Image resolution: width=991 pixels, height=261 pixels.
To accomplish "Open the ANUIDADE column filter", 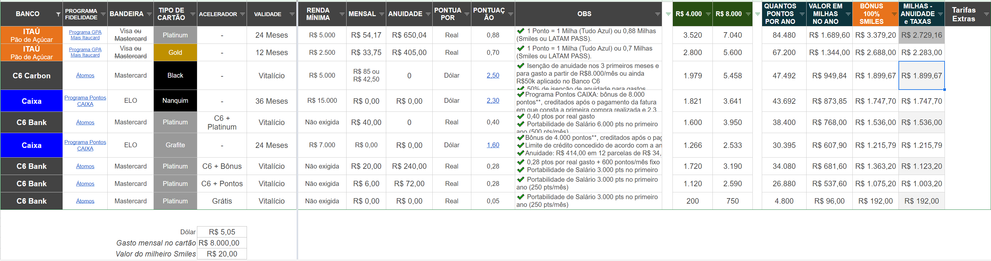I will 428,14.
